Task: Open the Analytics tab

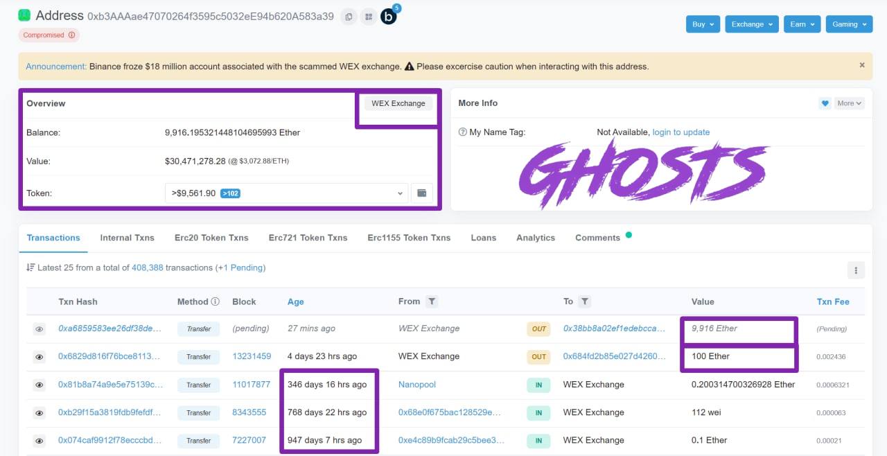Action: coord(536,238)
